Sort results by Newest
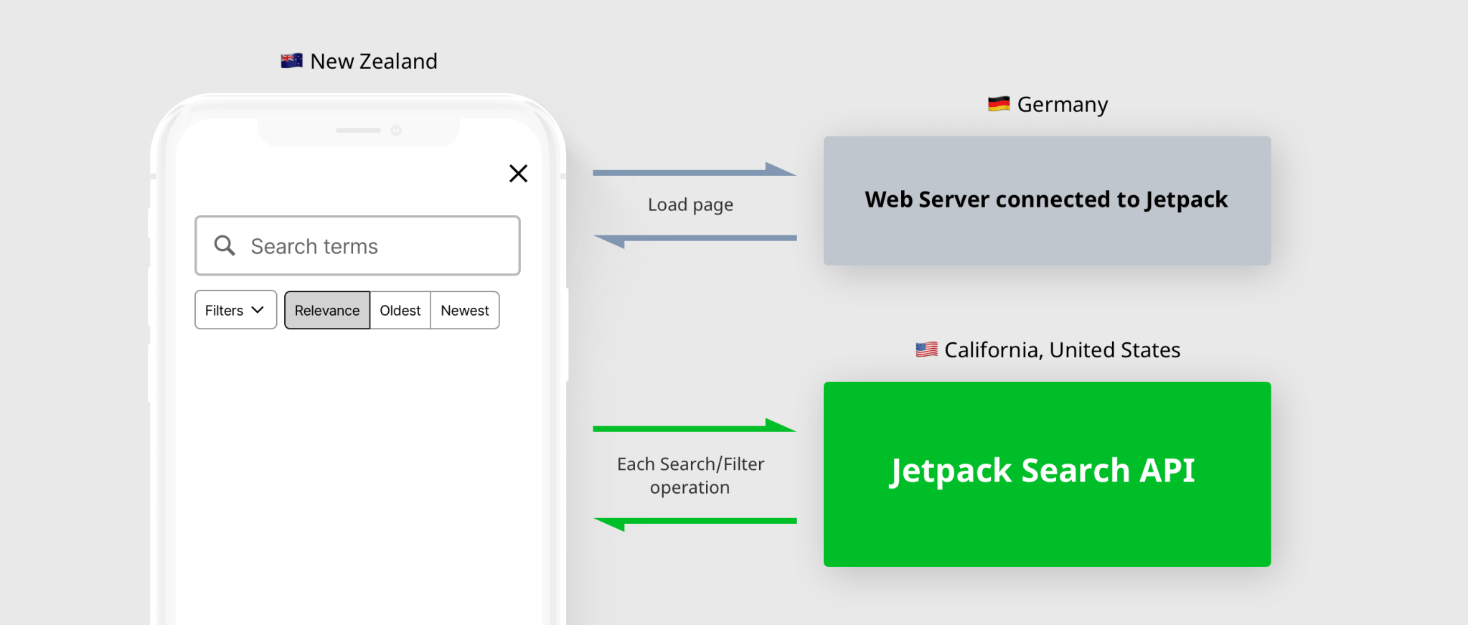 point(465,310)
